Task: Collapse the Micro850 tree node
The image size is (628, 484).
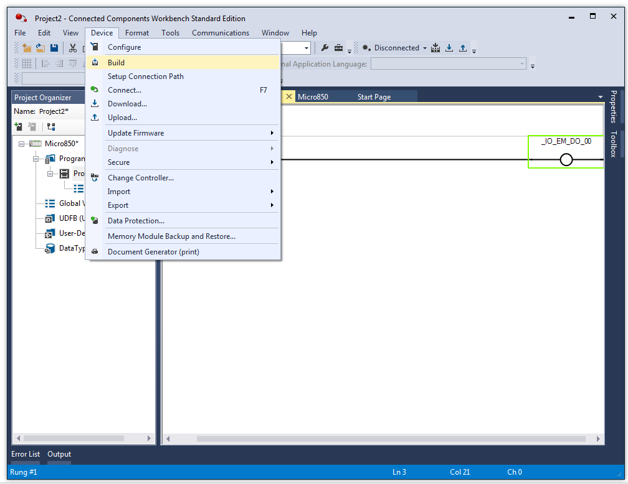Action: click(x=21, y=144)
